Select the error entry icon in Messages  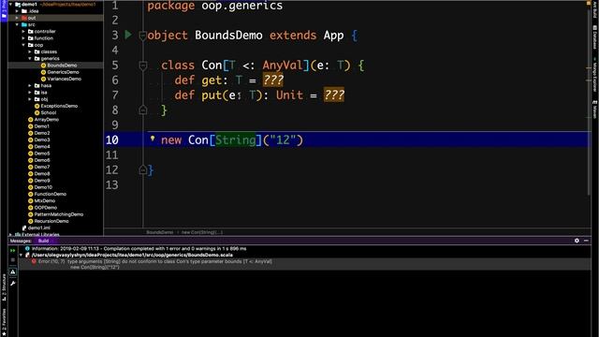(34, 262)
